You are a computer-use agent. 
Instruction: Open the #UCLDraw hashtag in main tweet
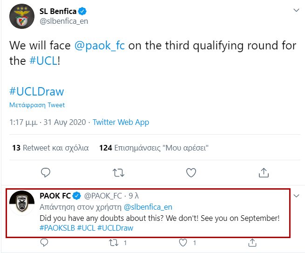pos(37,91)
